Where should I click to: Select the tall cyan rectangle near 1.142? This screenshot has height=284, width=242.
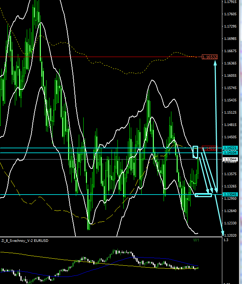point(195,152)
